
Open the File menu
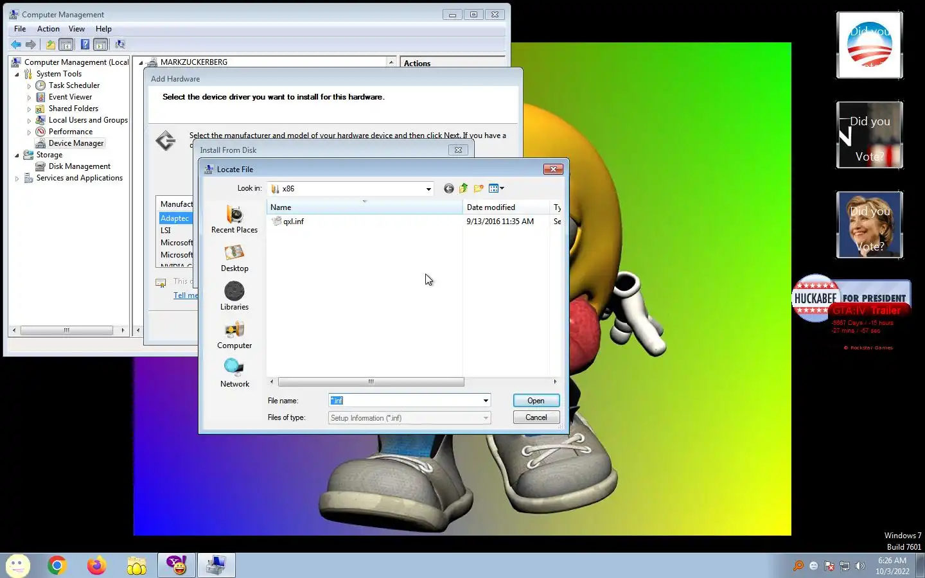pyautogui.click(x=20, y=29)
